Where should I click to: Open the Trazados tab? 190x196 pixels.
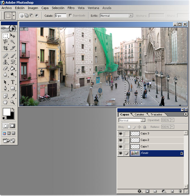[x=156, y=115]
